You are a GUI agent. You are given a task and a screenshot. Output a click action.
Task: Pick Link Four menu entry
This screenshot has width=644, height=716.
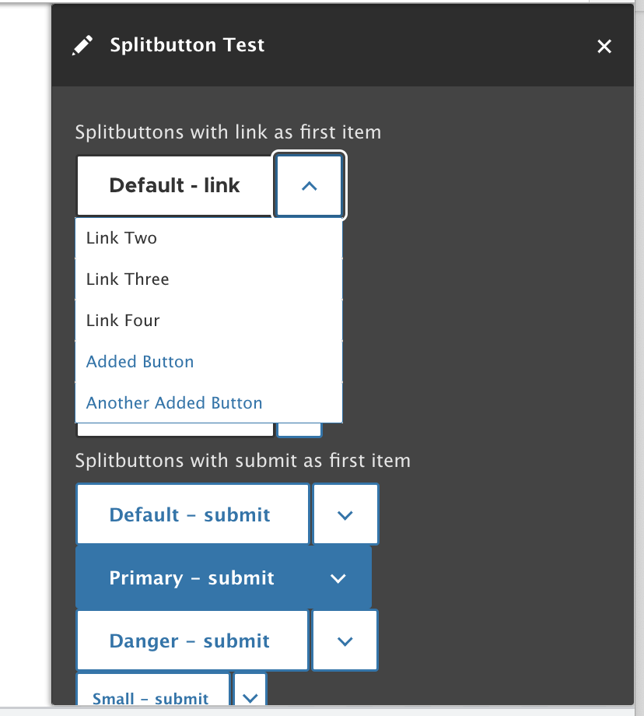click(123, 321)
